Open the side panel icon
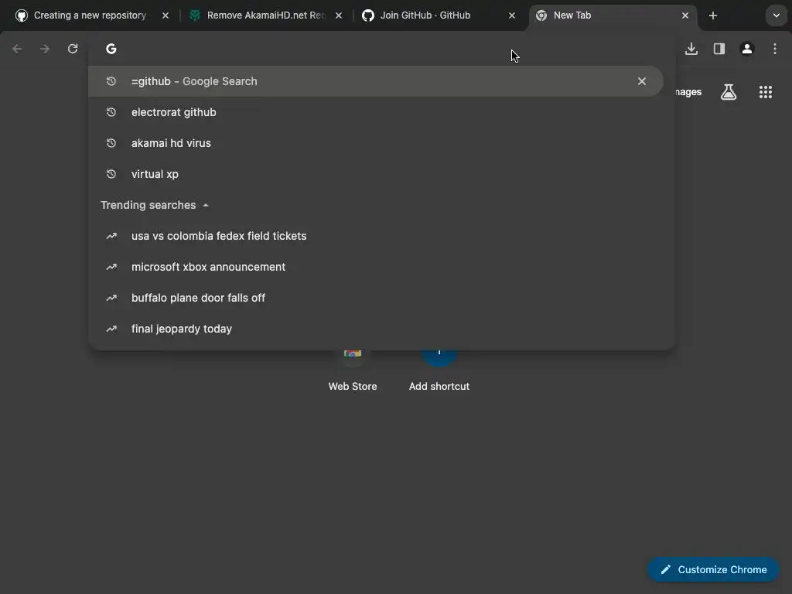This screenshot has width=792, height=594. (719, 49)
